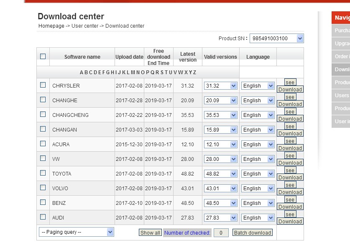Screen dimensions: 350x243
Task: Click upload date 2015-12-30
Action: click(129, 145)
